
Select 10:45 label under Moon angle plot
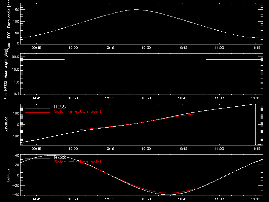tap(183, 98)
